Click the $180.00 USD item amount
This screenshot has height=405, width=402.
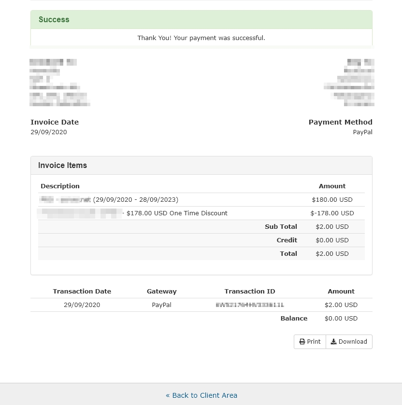click(332, 199)
